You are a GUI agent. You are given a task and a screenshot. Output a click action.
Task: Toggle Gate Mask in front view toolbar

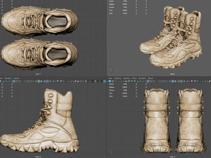tap(22, 81)
